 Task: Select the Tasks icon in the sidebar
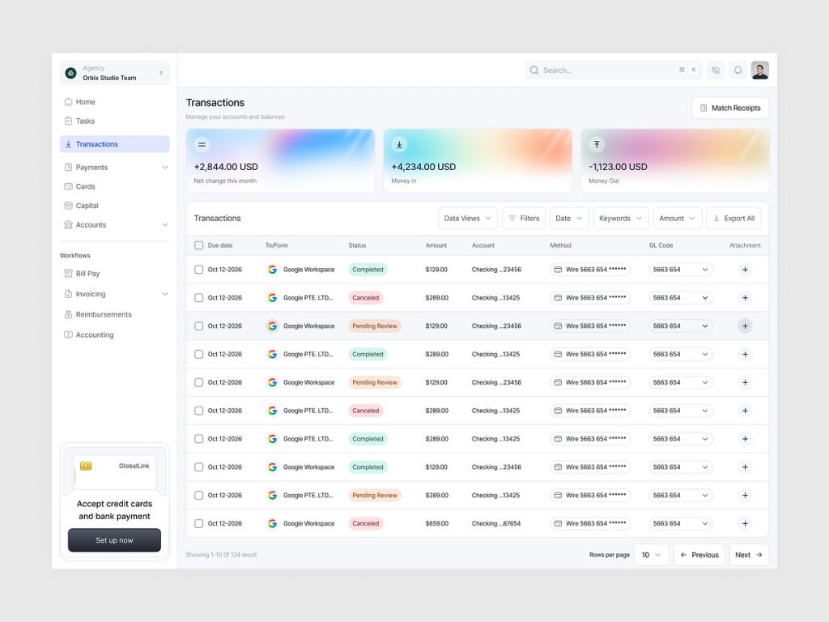(70, 121)
